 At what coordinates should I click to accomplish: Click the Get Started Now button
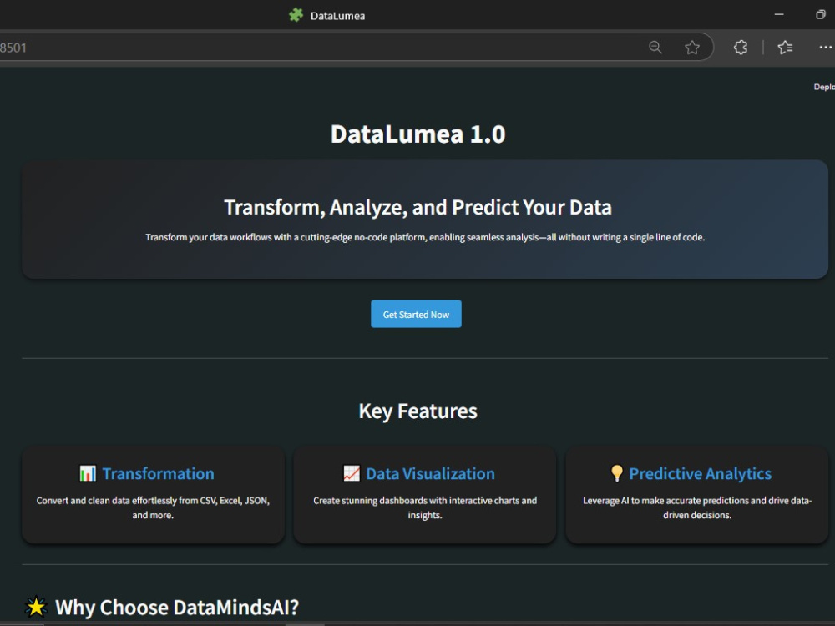tap(416, 314)
